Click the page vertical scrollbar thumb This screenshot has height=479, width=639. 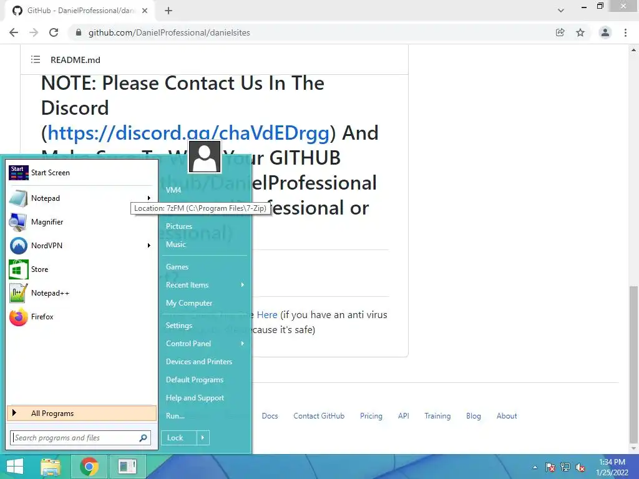[633, 364]
